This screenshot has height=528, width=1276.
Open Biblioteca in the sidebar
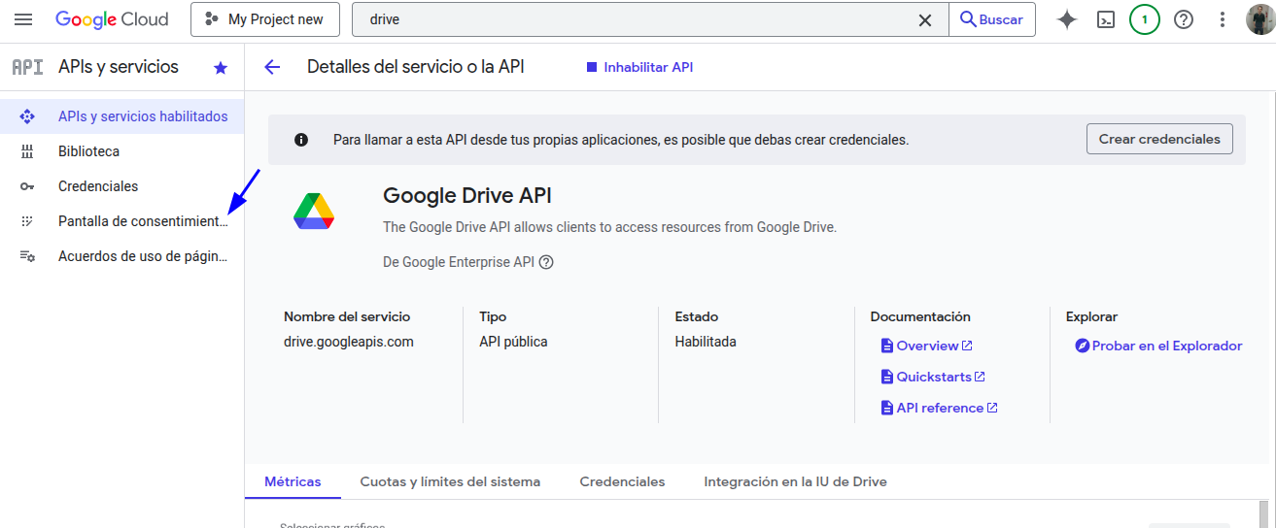point(121,151)
